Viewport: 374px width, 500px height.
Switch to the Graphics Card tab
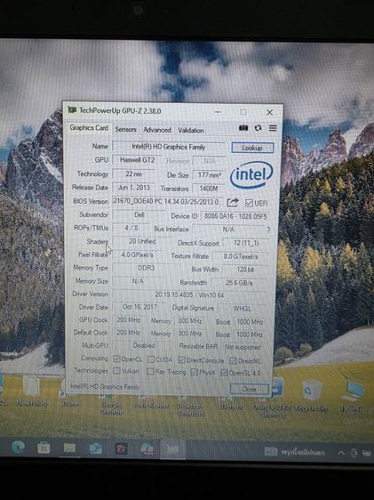point(89,128)
